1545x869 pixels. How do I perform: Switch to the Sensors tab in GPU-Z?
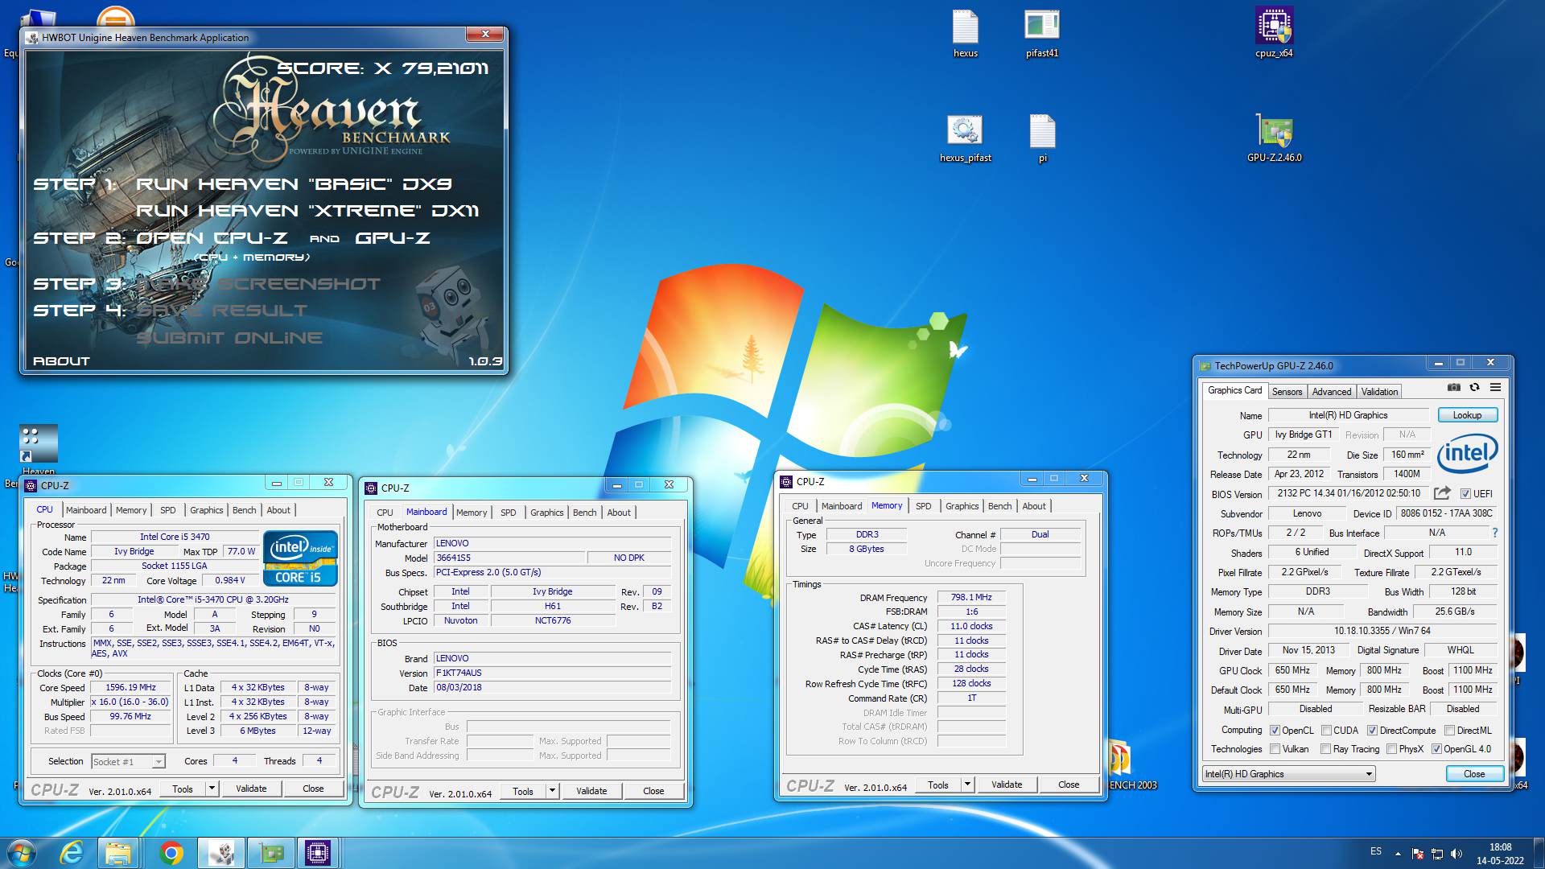[1287, 392]
